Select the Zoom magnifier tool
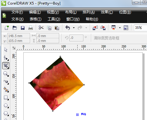Screen dimensions: 147x120 6,74
